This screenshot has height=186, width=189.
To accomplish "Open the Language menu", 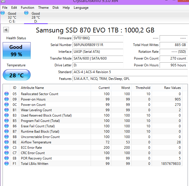I will pos(81,8).
